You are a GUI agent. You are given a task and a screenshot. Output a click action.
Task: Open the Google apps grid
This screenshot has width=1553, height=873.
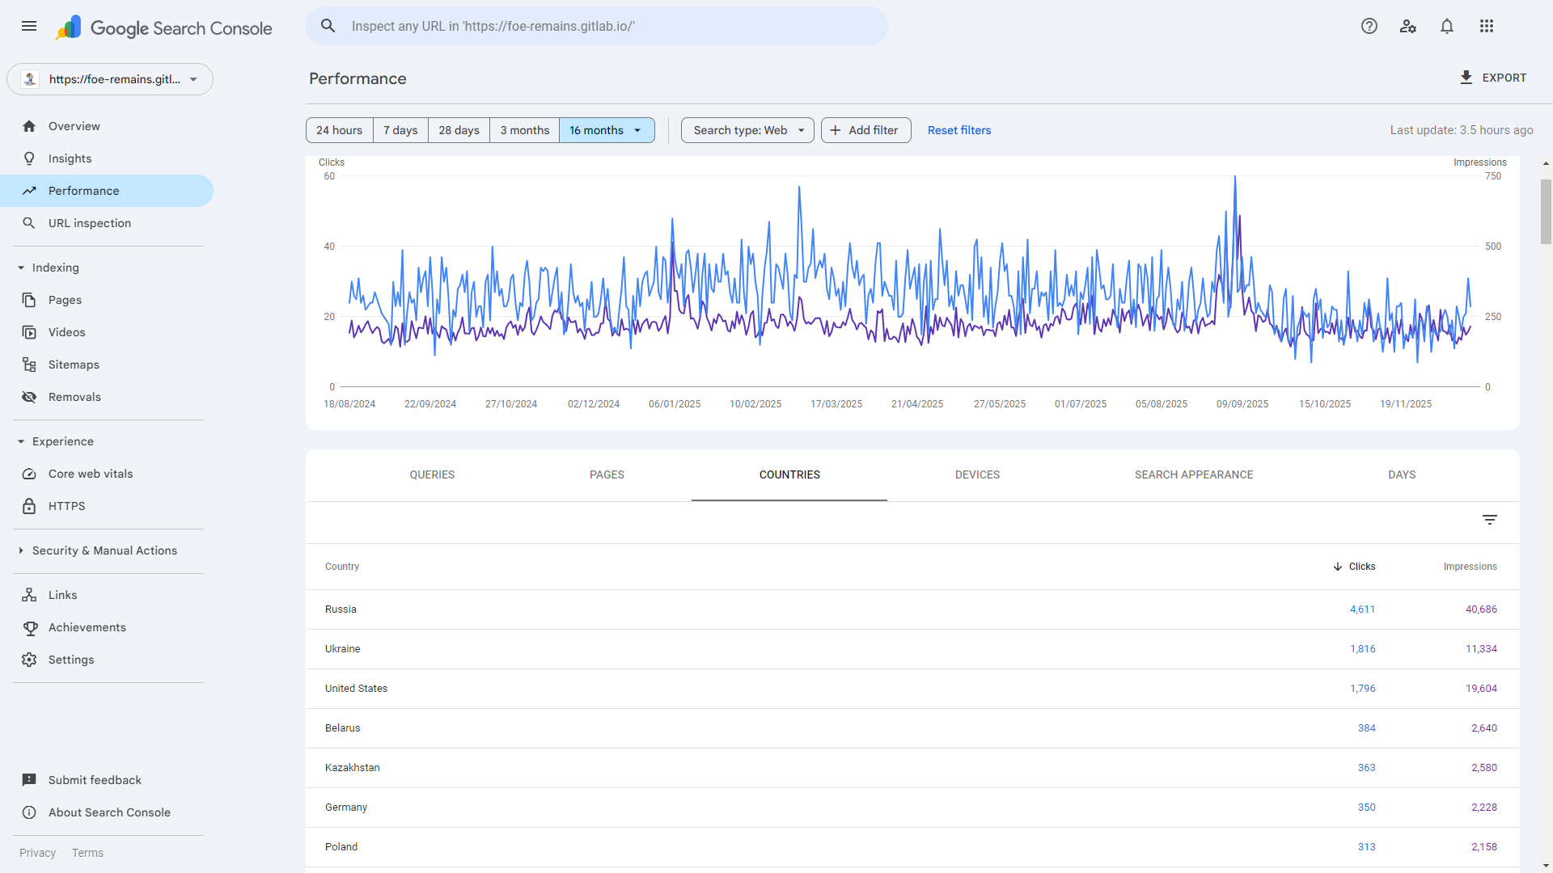[1487, 26]
